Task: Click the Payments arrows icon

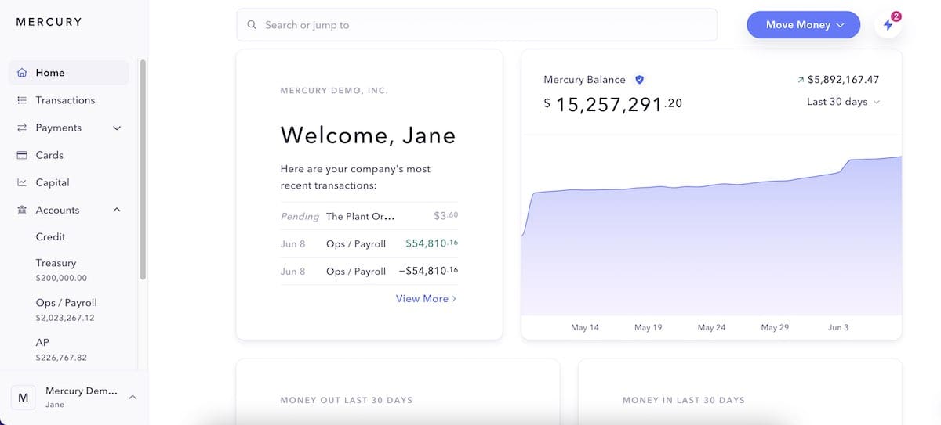Action: pos(22,128)
